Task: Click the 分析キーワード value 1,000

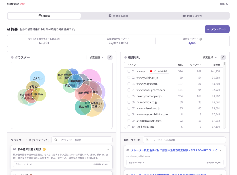Action: coord(192,43)
